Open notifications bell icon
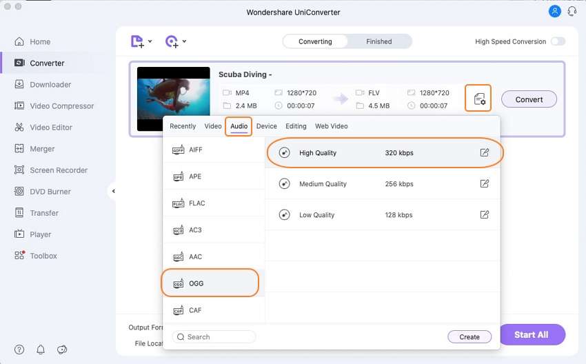586x364 pixels. point(41,350)
